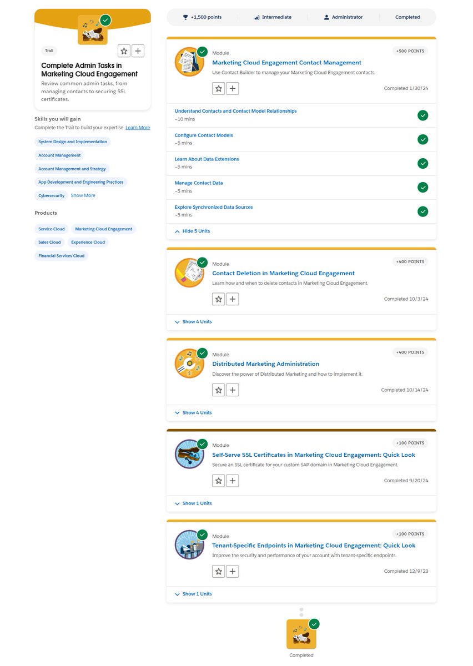Open Tenant-Specific Endpoints Quick Look title
Screen dimensions: 473x666
314,546
